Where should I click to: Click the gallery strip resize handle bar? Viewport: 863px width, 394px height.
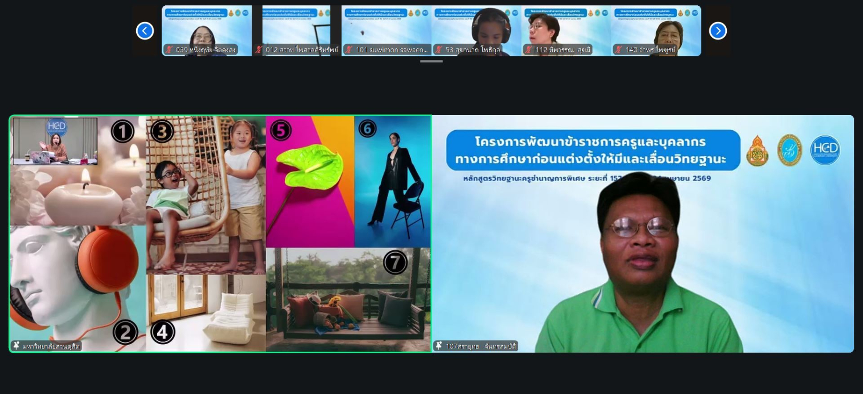coord(431,61)
